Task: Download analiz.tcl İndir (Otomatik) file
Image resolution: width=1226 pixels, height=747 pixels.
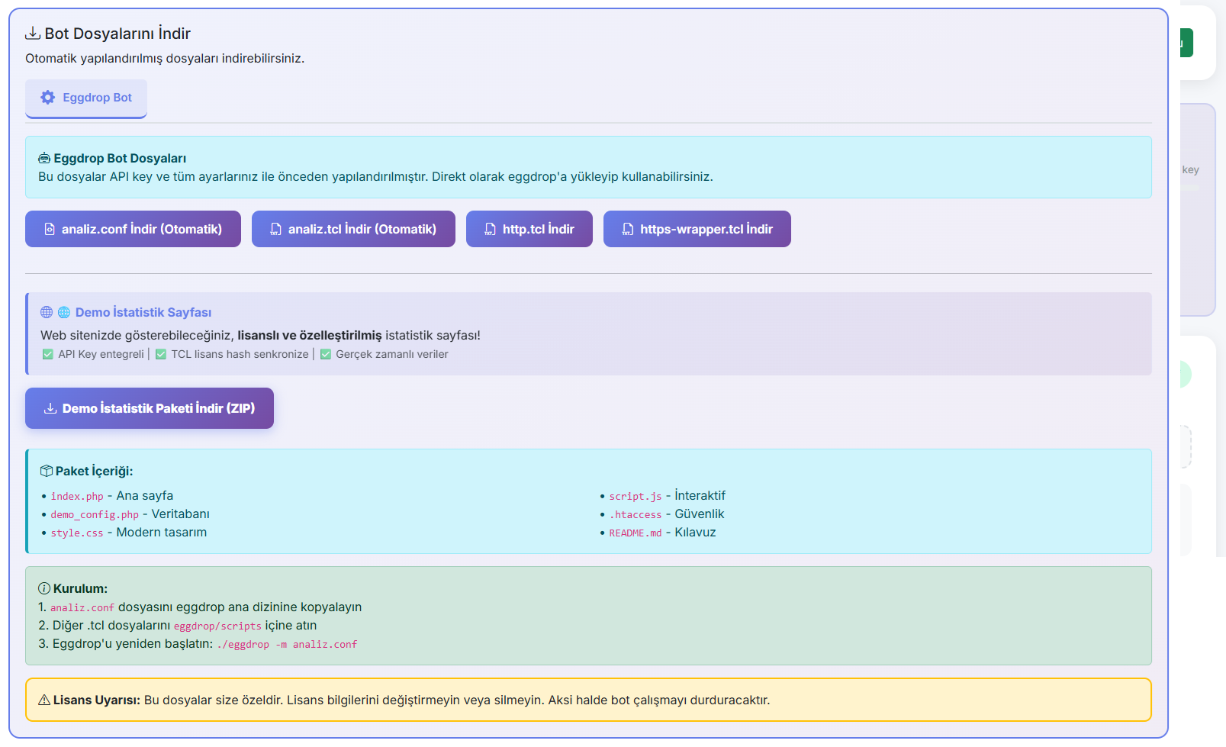Action: [353, 229]
